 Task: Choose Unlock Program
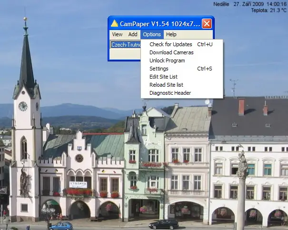coord(182,60)
